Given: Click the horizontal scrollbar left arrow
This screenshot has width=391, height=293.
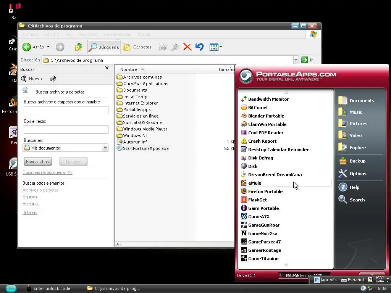Looking at the screenshot, I should coord(118,244).
